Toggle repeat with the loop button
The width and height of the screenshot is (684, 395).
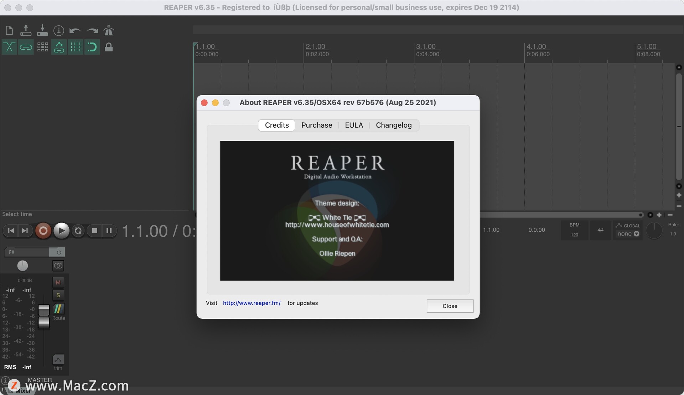pos(78,231)
